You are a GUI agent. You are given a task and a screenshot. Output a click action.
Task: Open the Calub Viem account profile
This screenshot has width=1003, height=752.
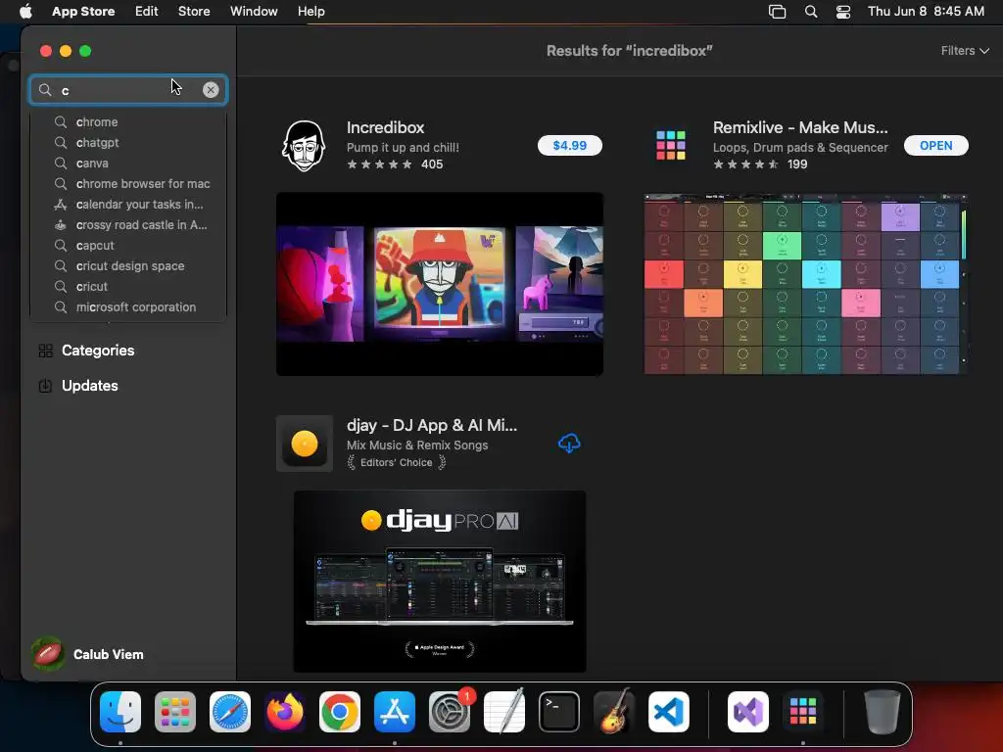[87, 654]
